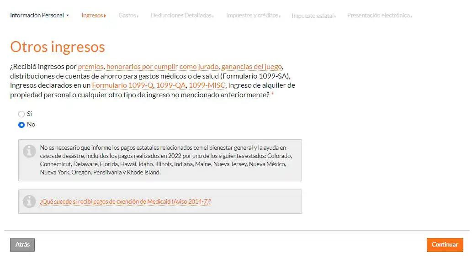The image size is (472, 258).
Task: Select the Sí radio button
Action: 21,114
